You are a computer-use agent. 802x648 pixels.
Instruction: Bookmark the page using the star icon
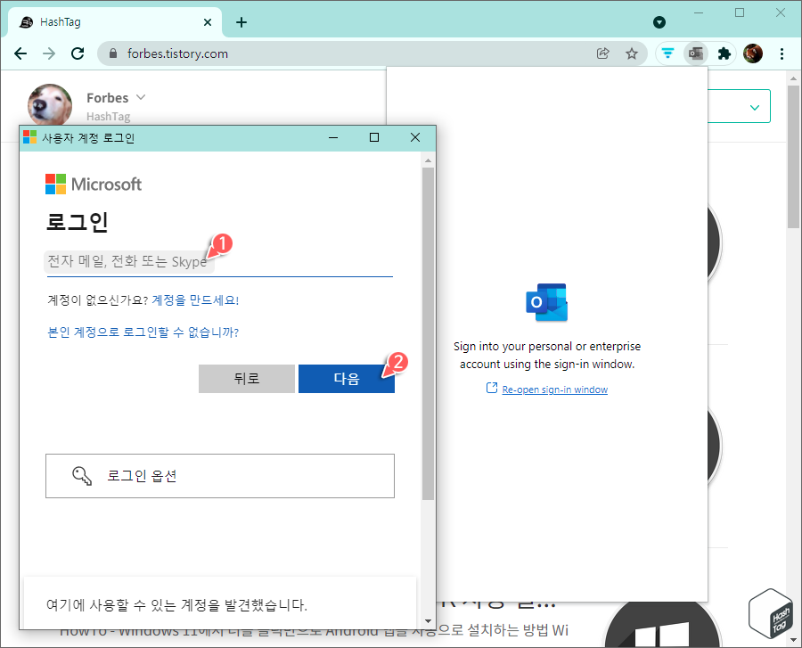tap(632, 53)
